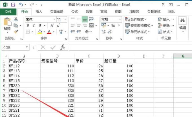Select the 起订量 header cell
This screenshot has height=117, width=192.
pyautogui.click(x=119, y=61)
